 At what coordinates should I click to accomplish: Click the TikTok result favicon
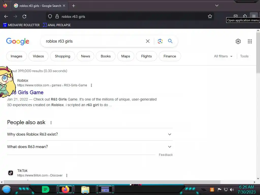(x=11, y=173)
